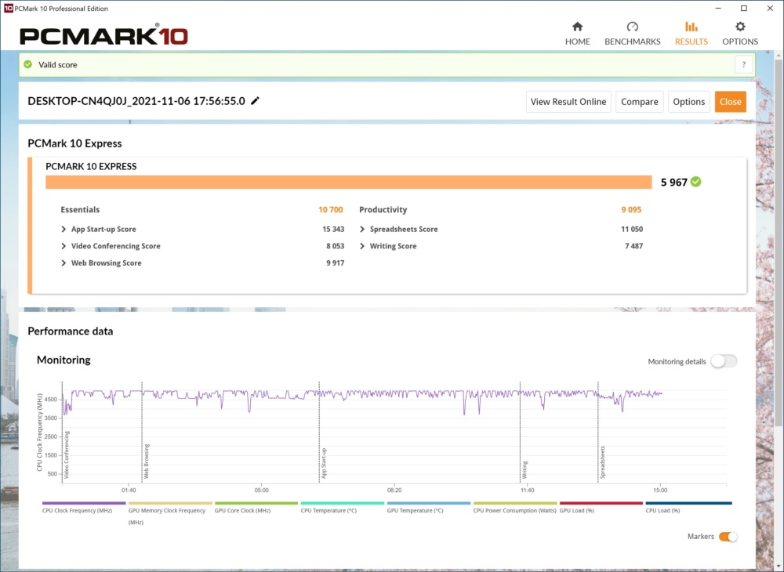Click the orange Close button

731,102
